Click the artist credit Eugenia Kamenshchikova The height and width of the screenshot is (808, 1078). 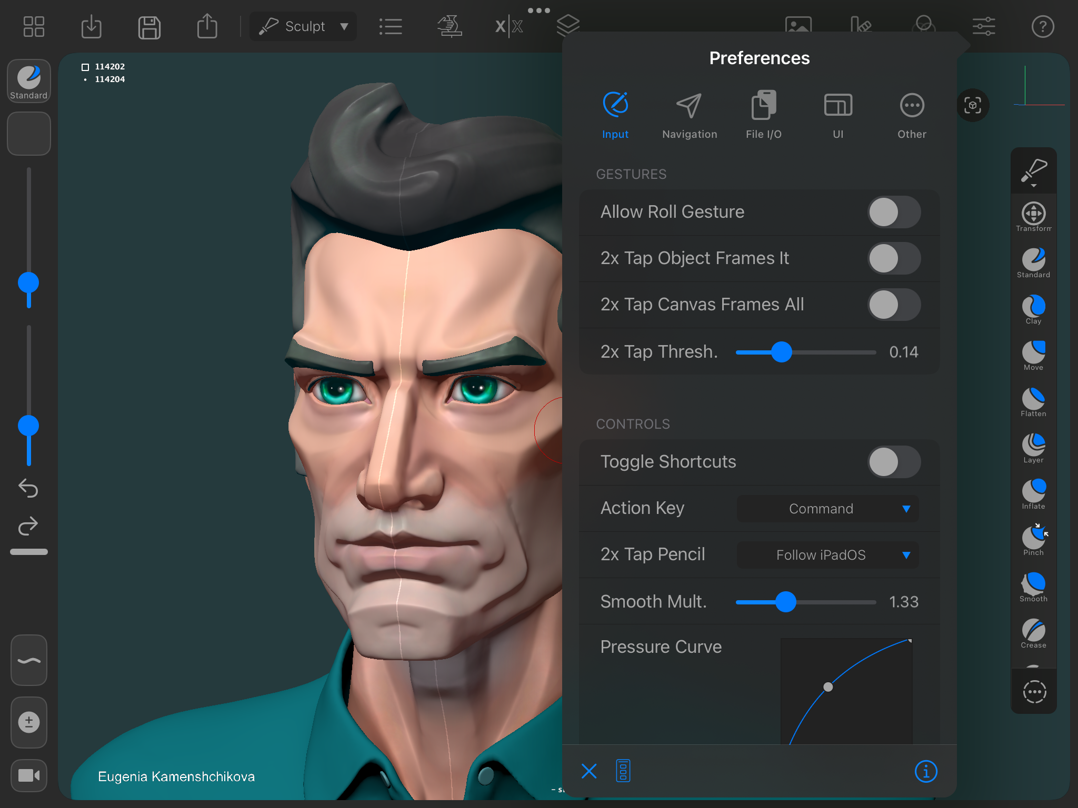tap(176, 776)
